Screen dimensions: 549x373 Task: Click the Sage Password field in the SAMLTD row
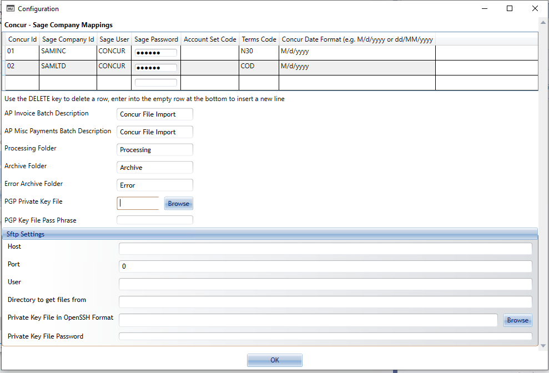[156, 68]
